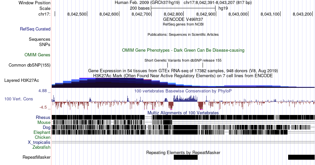Click the right common dbSNP variant marker
The image size is (315, 165).
(203, 65)
